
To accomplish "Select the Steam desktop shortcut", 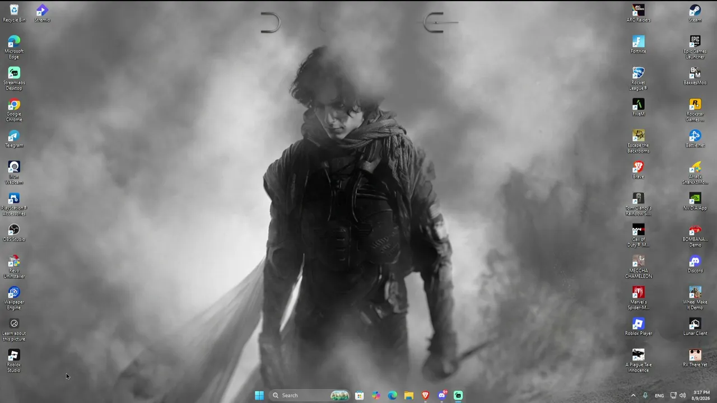I will [x=695, y=13].
